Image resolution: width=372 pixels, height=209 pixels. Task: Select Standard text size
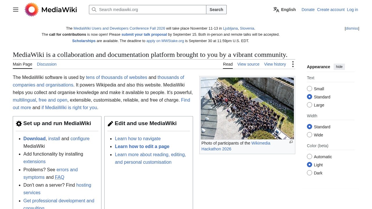coord(310,97)
